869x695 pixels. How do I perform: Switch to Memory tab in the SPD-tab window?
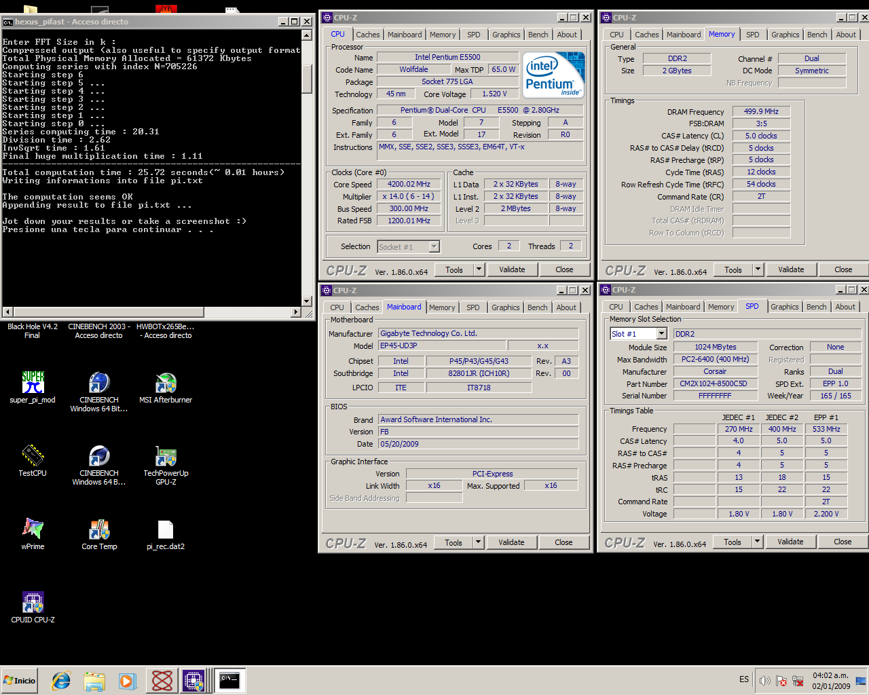(x=721, y=307)
